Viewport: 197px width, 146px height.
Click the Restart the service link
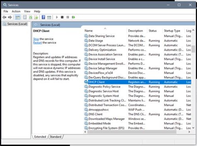(37, 42)
